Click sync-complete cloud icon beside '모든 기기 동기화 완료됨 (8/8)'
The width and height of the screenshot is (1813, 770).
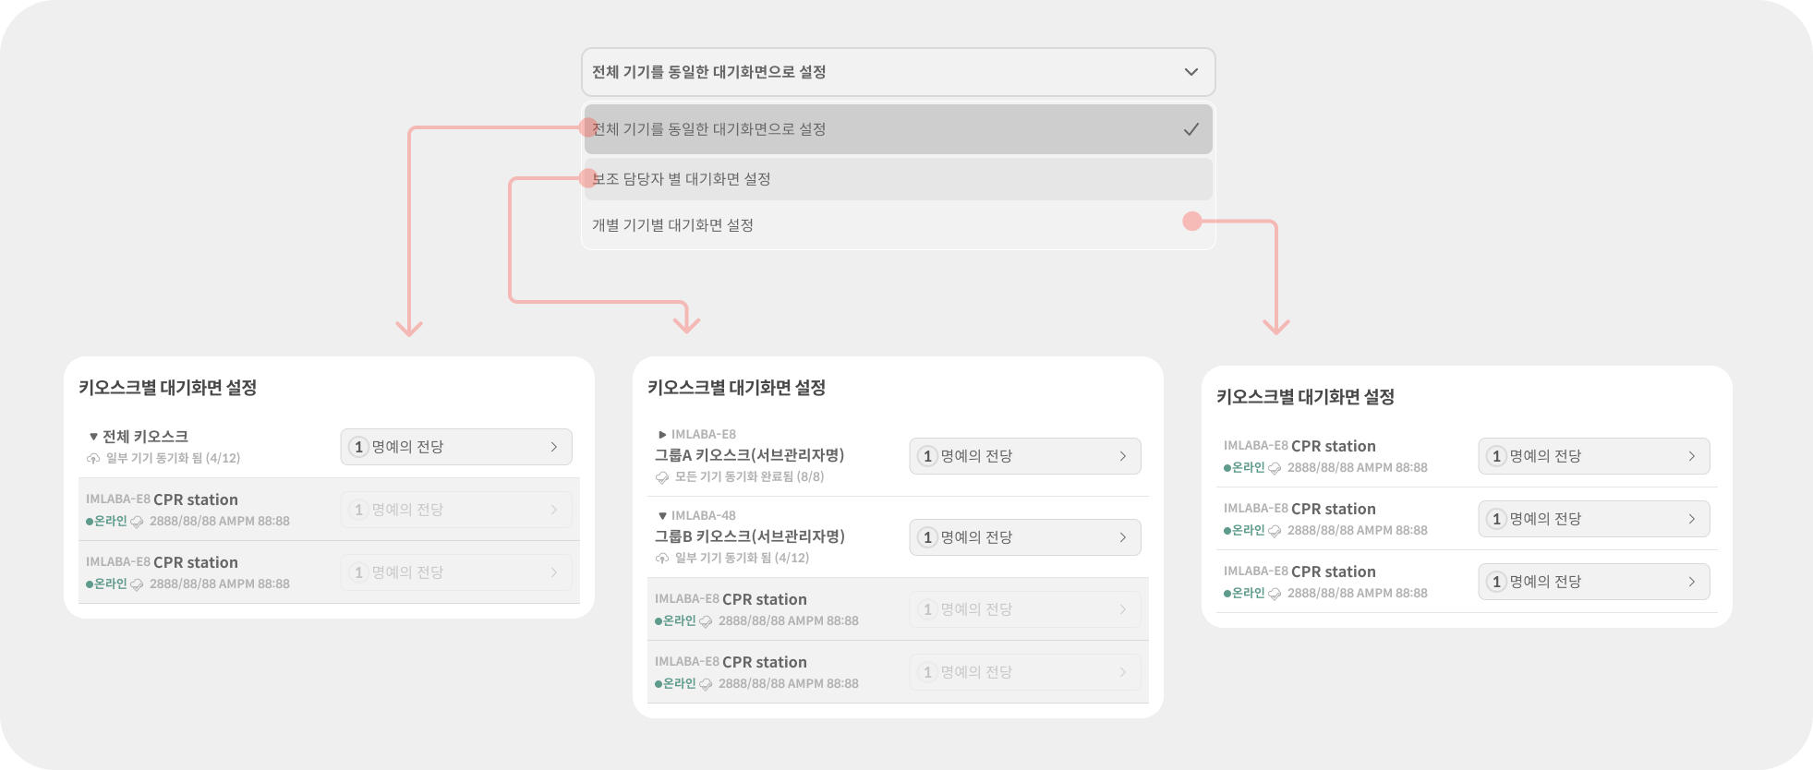pos(662,477)
